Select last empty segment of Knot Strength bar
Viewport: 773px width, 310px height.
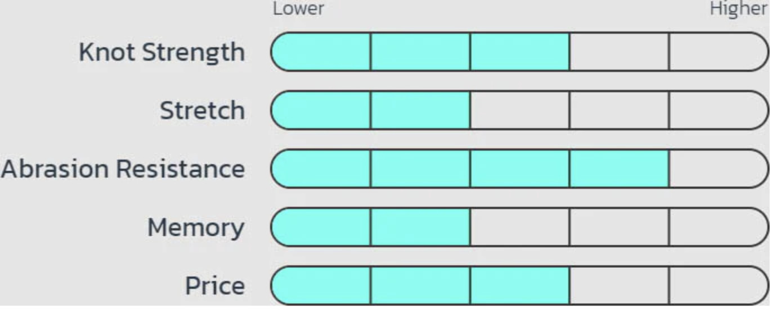coord(717,52)
